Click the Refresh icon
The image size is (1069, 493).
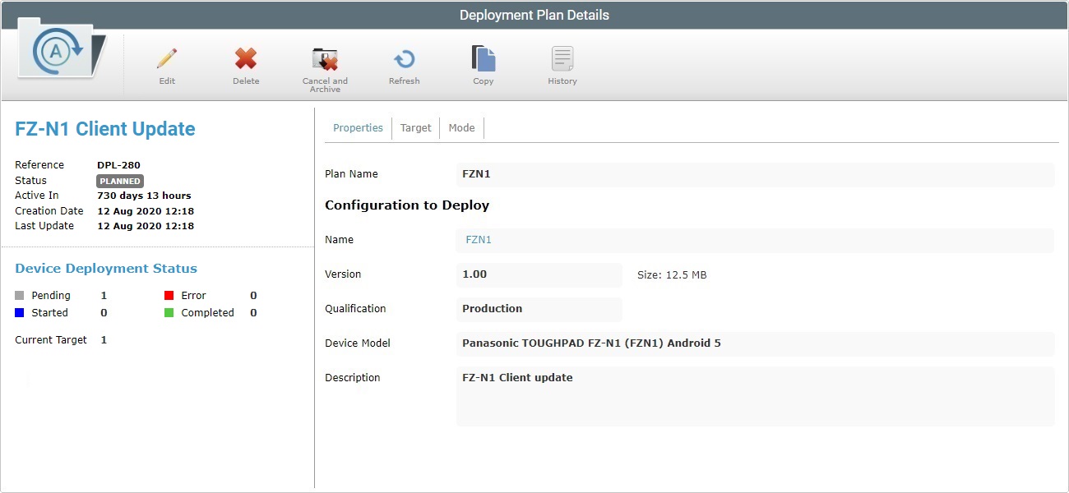(x=404, y=59)
